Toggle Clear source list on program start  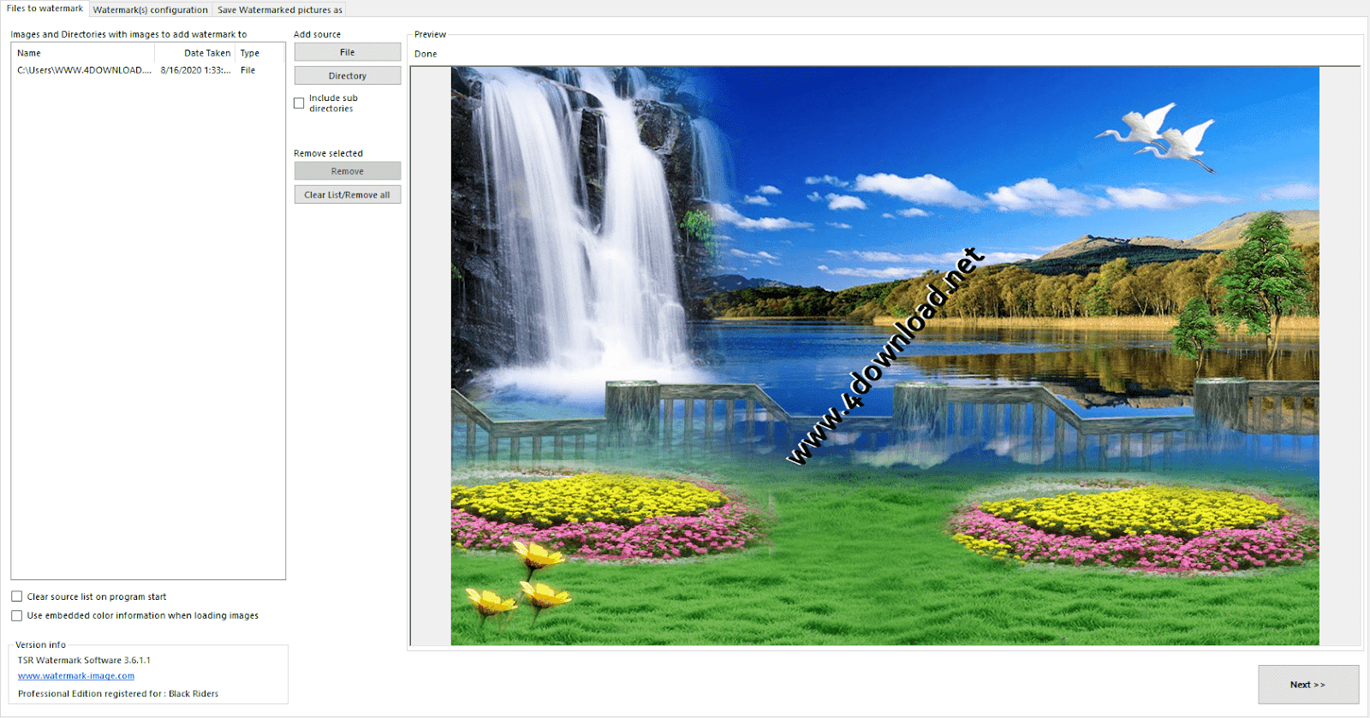click(16, 596)
